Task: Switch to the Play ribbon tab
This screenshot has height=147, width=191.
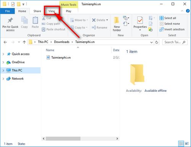Action: click(68, 11)
